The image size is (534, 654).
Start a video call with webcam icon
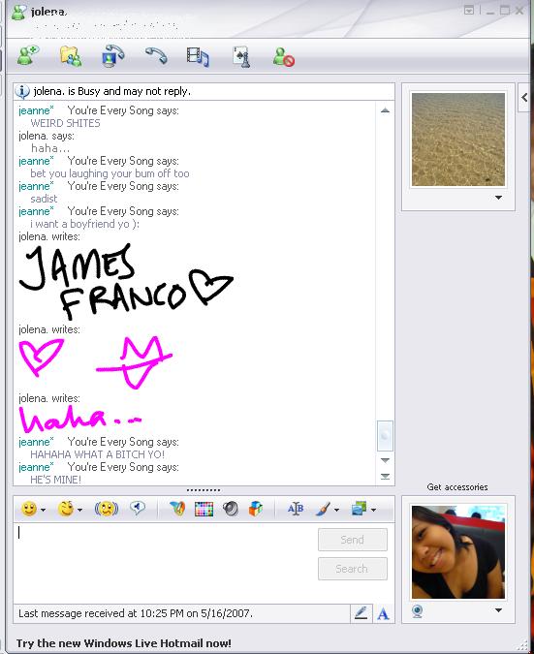point(112,56)
